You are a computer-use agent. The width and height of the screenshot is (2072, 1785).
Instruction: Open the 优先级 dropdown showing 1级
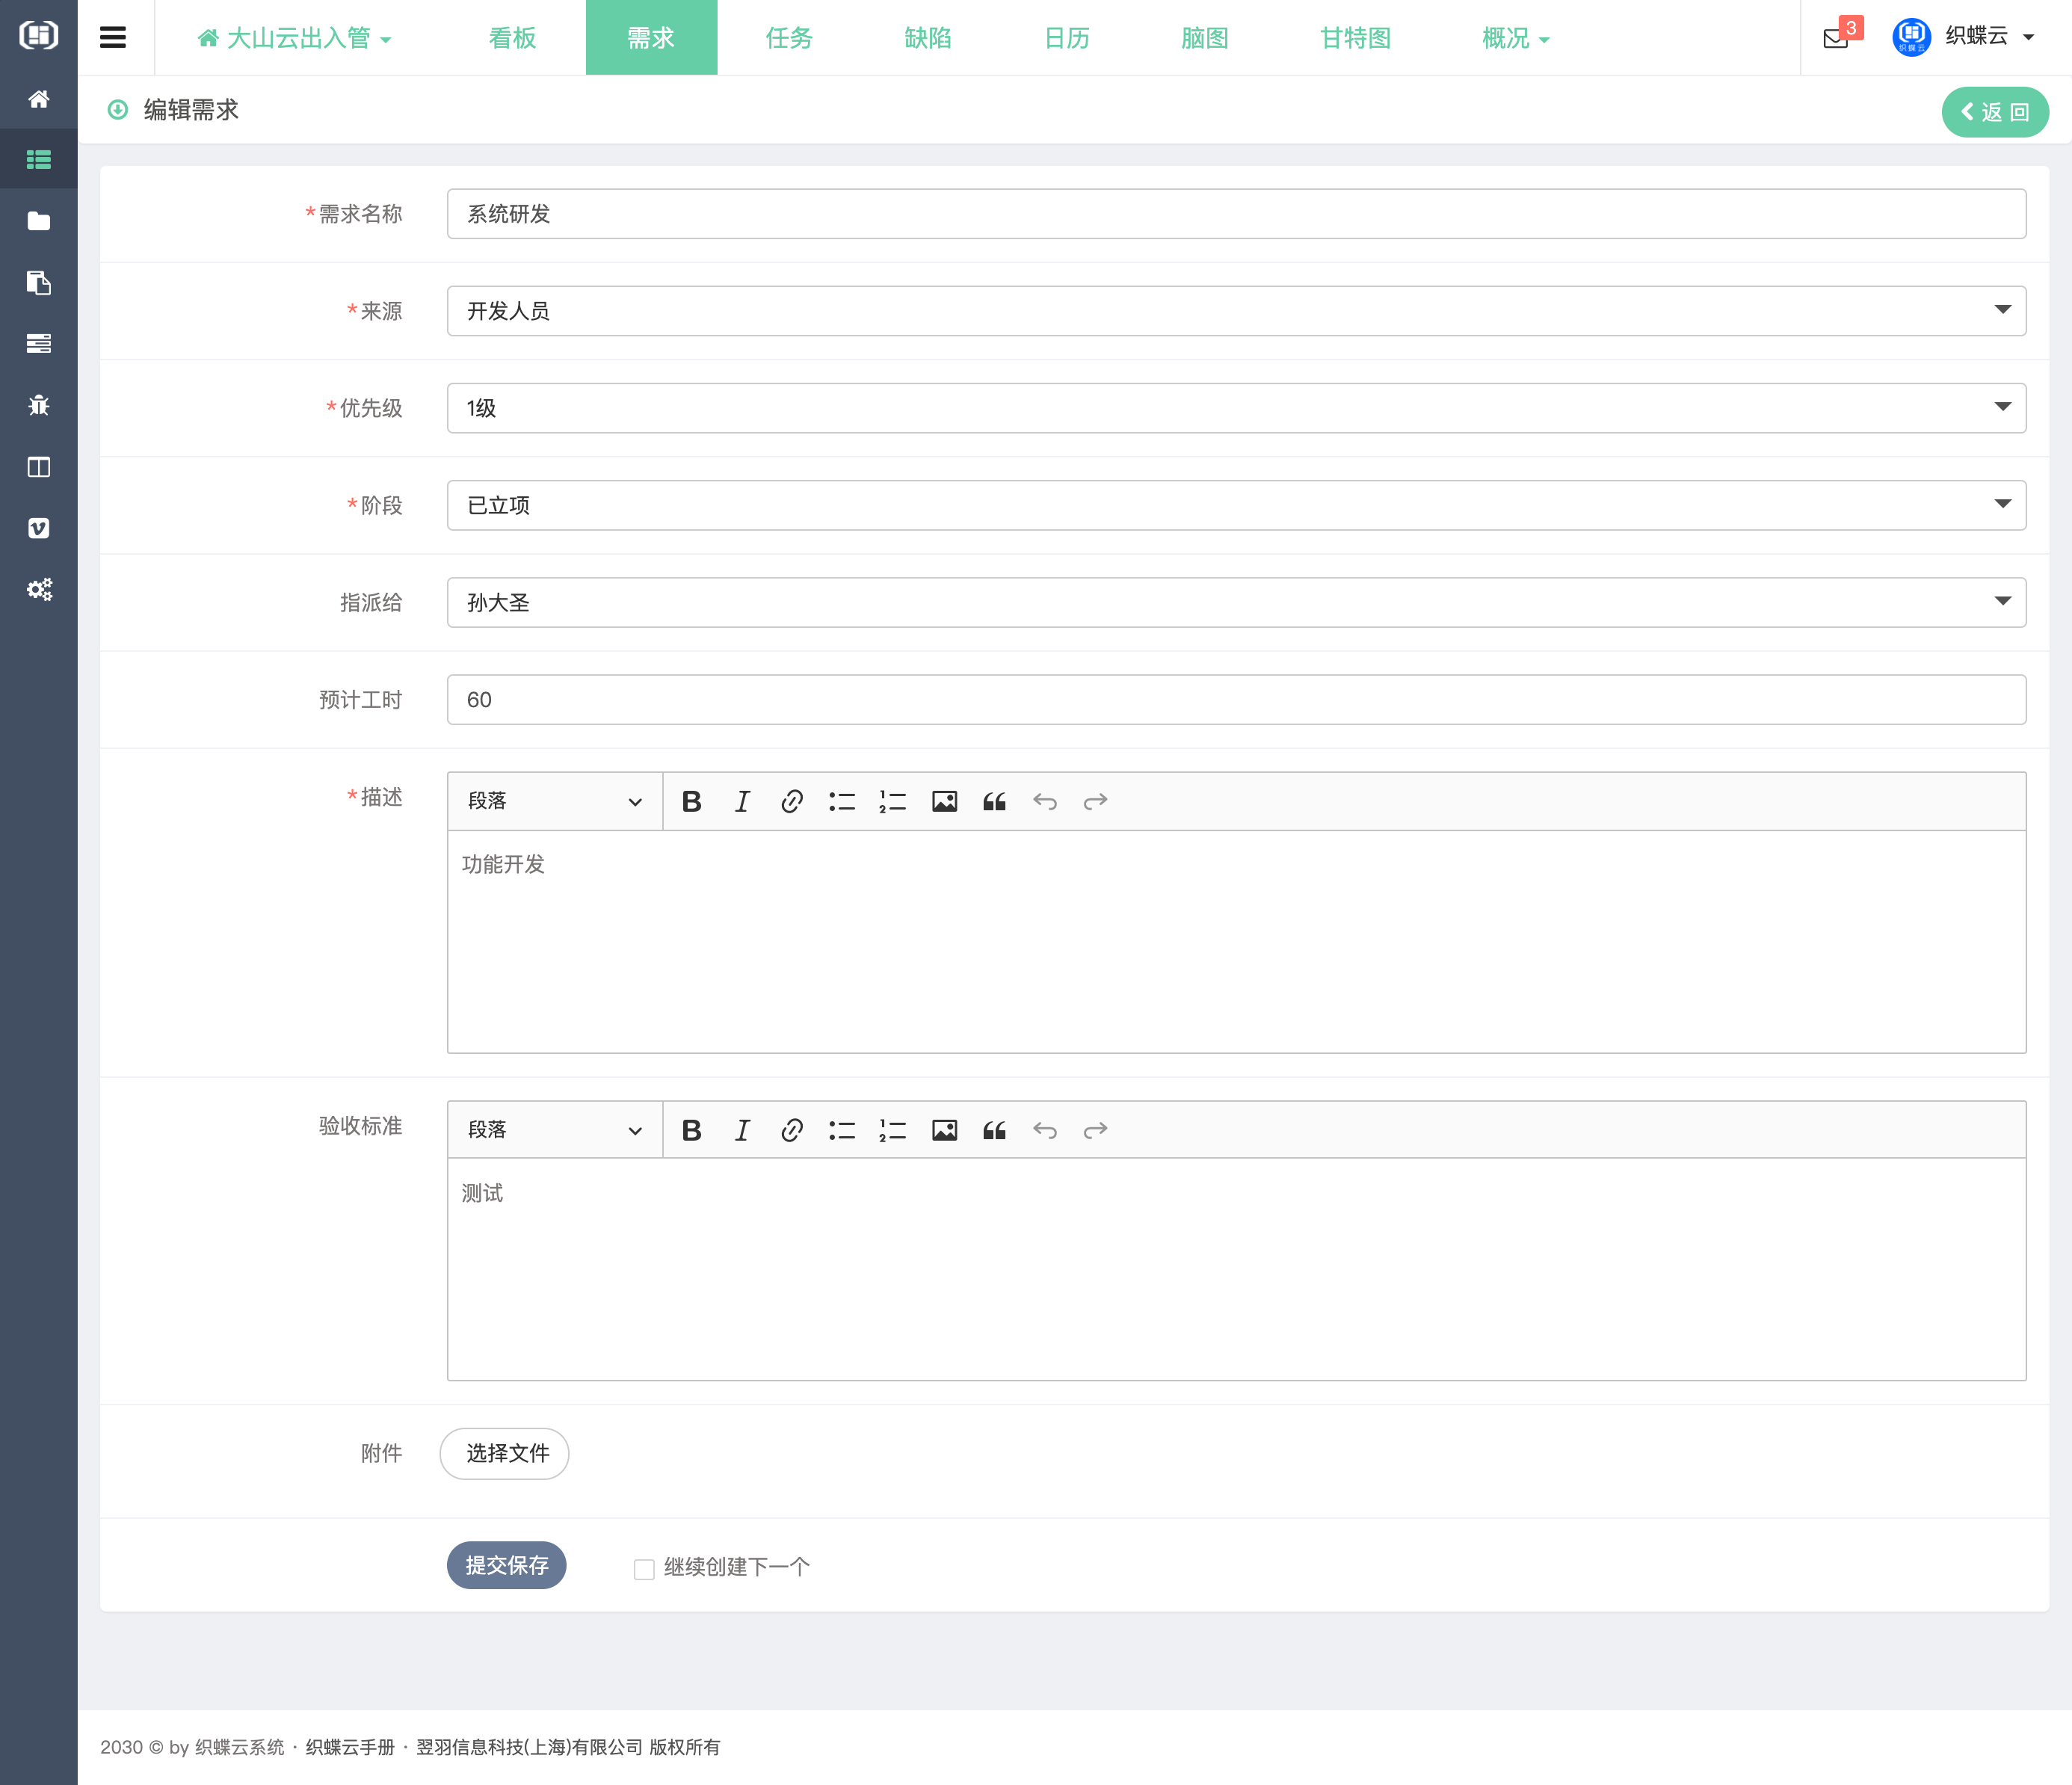(x=1236, y=408)
